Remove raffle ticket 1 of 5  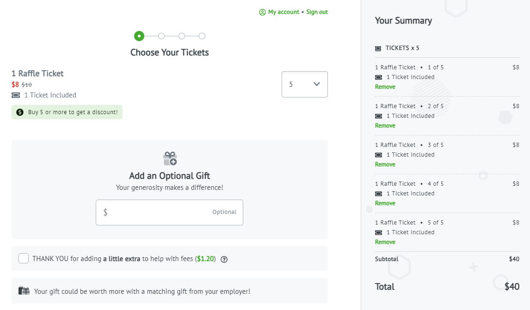pos(385,87)
